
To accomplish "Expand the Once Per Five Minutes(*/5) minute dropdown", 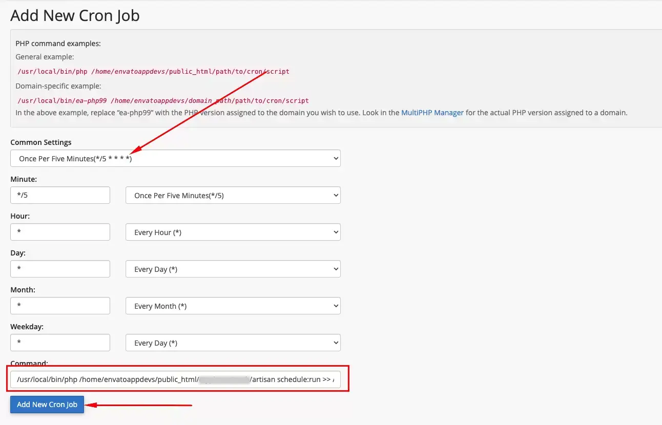I will [233, 196].
